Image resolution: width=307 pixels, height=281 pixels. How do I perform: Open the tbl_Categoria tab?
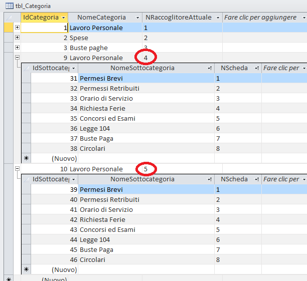tap(33, 6)
